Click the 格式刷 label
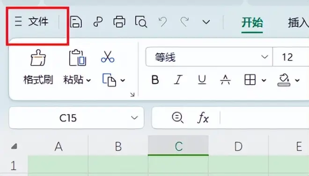This screenshot has width=309, height=176. coord(38,80)
